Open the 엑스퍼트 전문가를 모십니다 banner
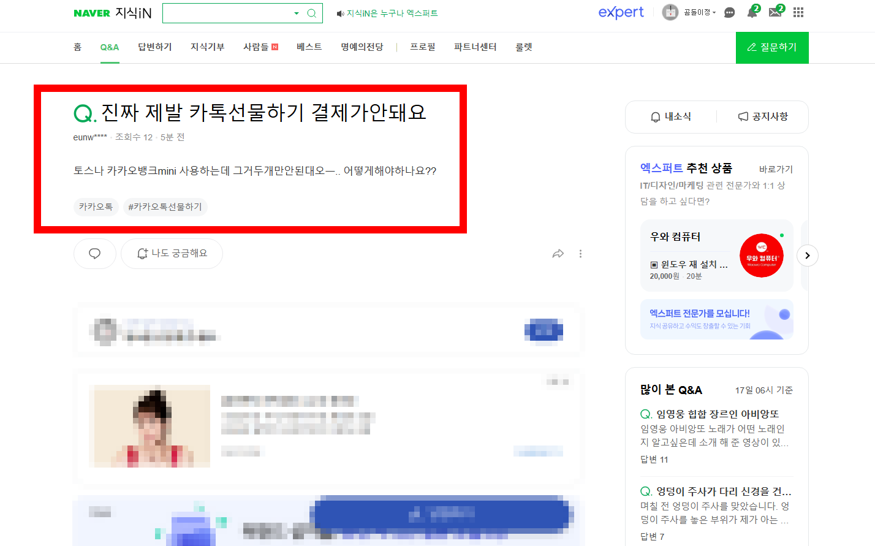The width and height of the screenshot is (875, 546). coord(717,319)
